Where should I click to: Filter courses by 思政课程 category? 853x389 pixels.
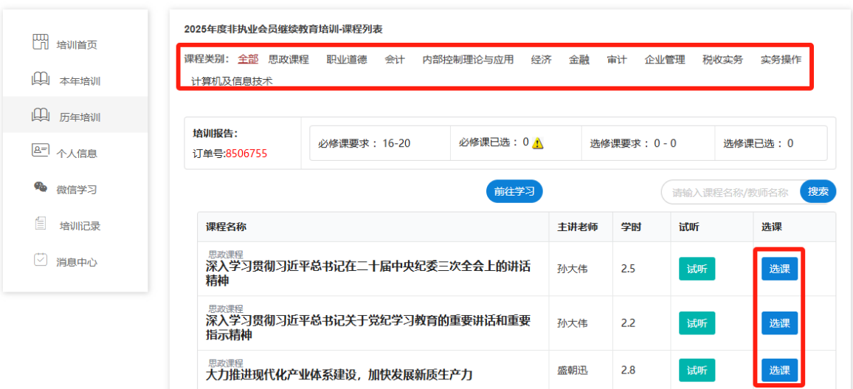(289, 60)
